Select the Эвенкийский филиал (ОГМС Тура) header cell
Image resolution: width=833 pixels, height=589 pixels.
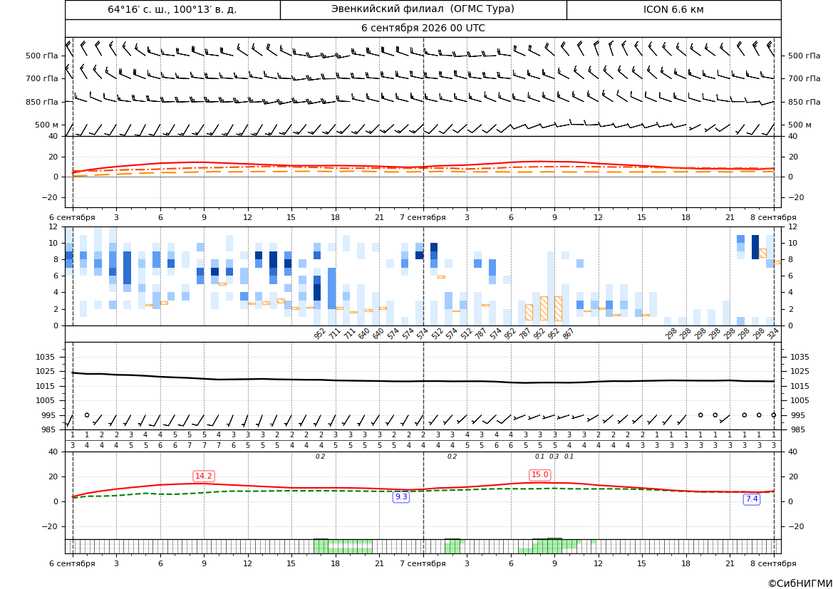423,9
